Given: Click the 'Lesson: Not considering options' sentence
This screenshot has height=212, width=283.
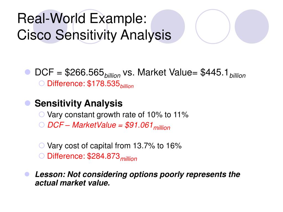Looking at the screenshot, I should [138, 179].
